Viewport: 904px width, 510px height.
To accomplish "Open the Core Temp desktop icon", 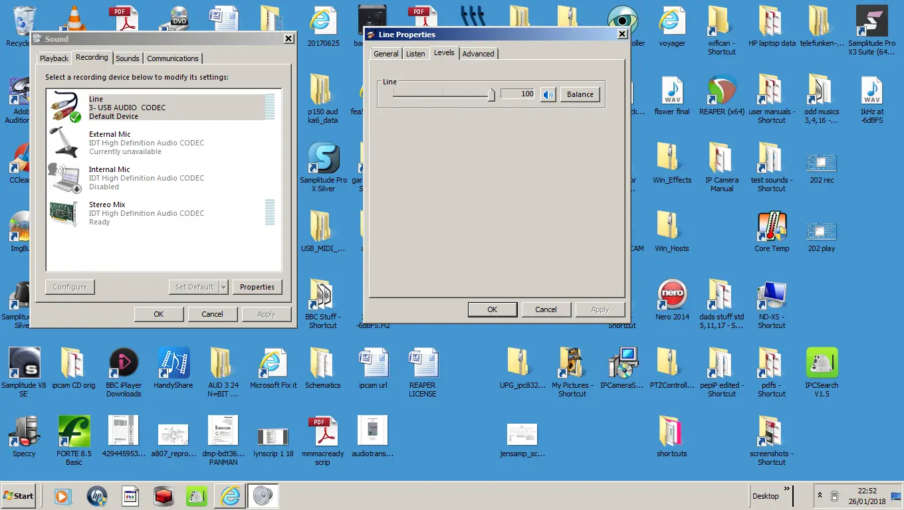I will pos(771,228).
